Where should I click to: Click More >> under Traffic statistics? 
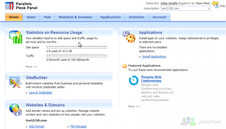point(31,67)
